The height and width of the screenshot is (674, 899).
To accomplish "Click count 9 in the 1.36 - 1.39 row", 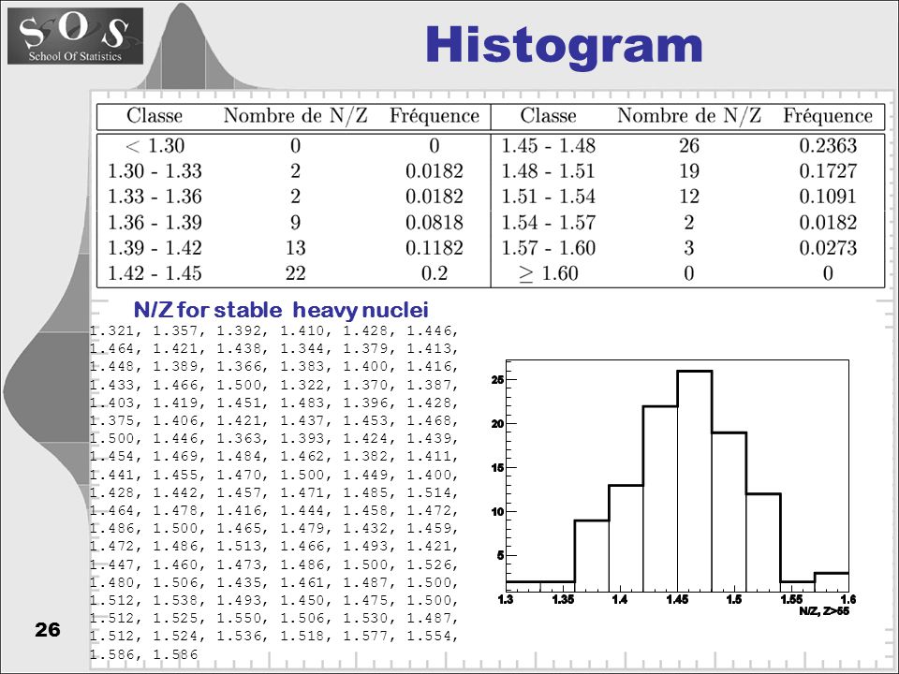I will click(x=295, y=223).
